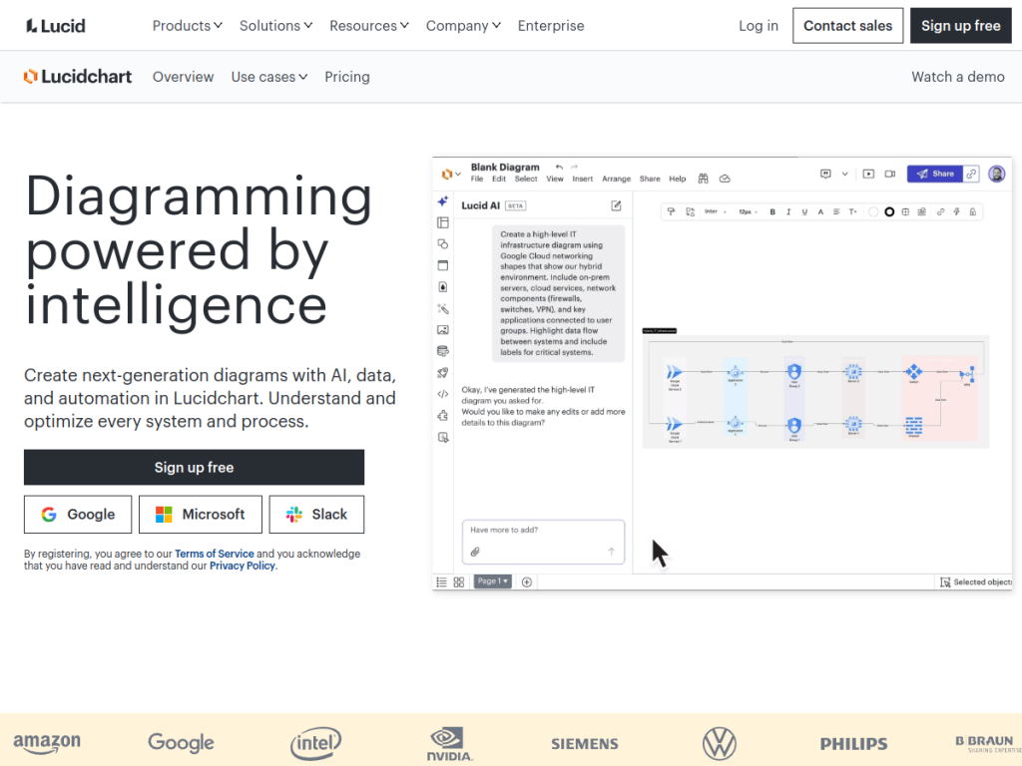Open the Lucid AI sparkle panel icon

pos(442,201)
